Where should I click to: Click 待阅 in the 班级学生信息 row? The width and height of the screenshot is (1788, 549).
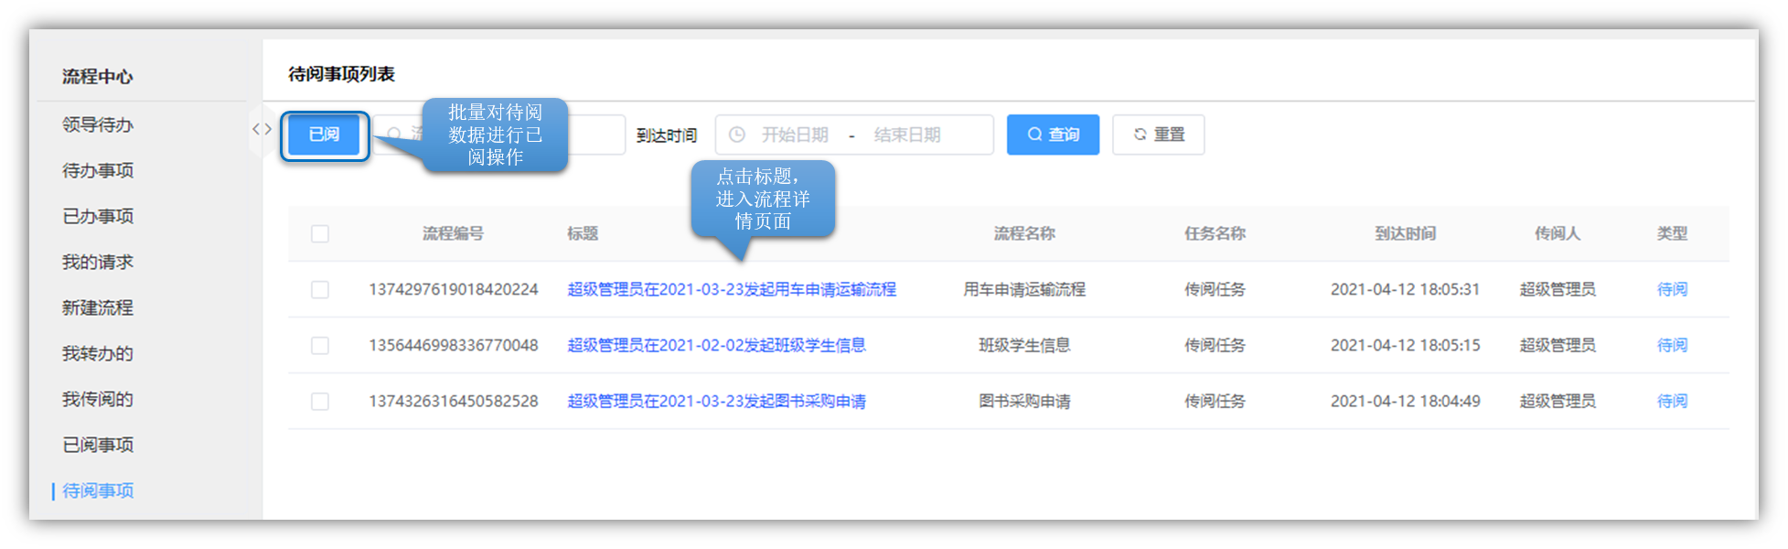(x=1672, y=345)
